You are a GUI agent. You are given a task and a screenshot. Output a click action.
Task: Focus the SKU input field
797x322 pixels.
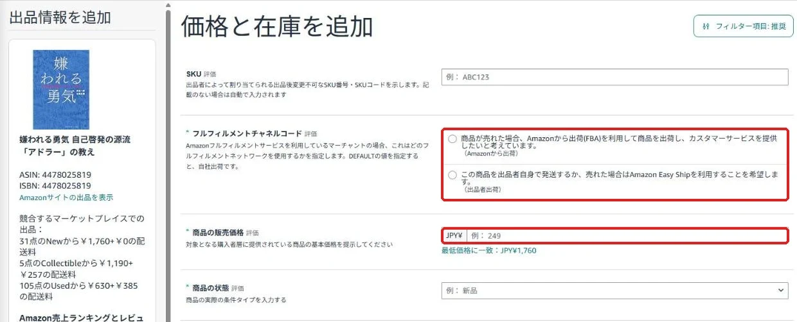coord(614,77)
